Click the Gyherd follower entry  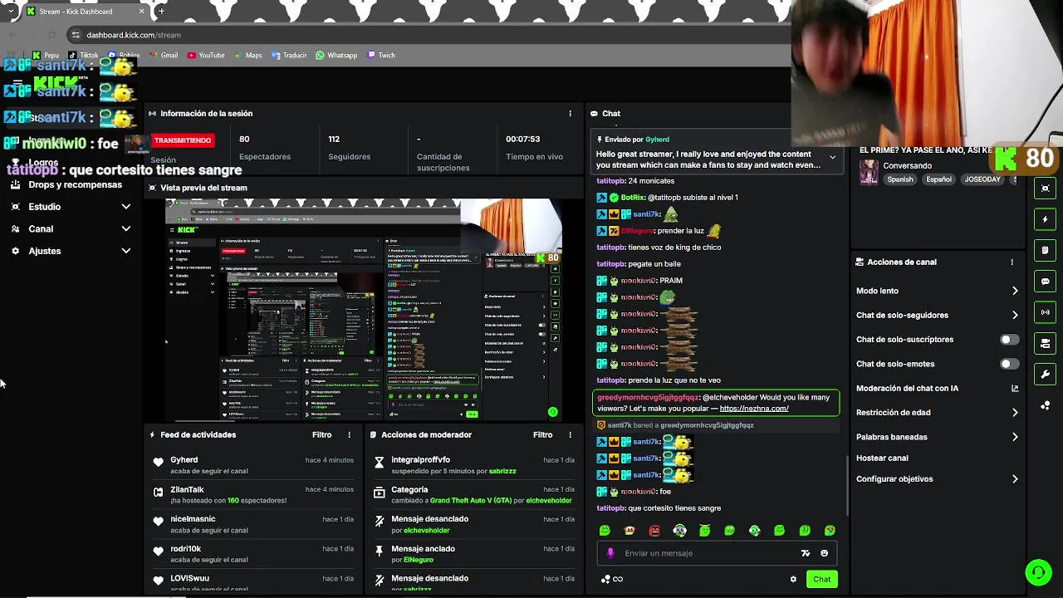point(255,465)
